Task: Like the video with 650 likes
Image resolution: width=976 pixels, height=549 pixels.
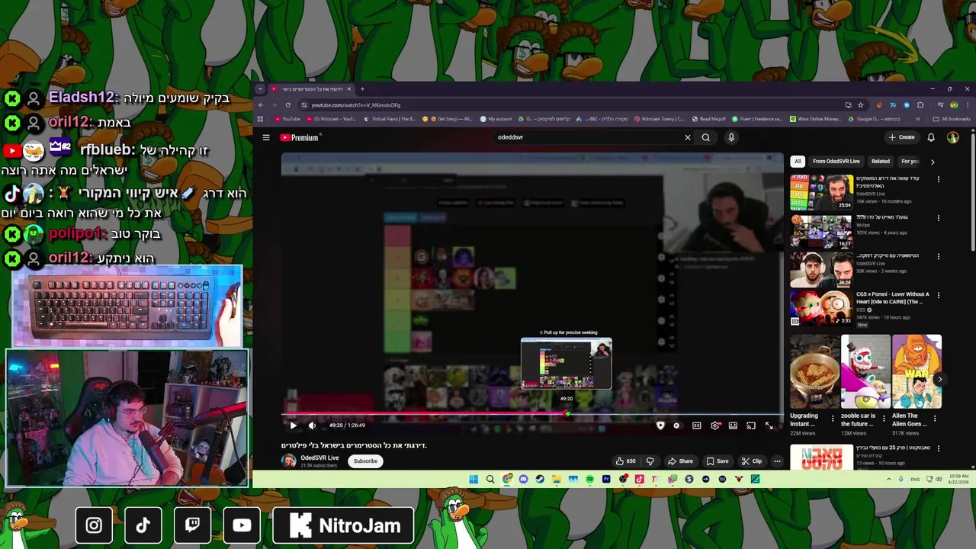Action: [626, 461]
